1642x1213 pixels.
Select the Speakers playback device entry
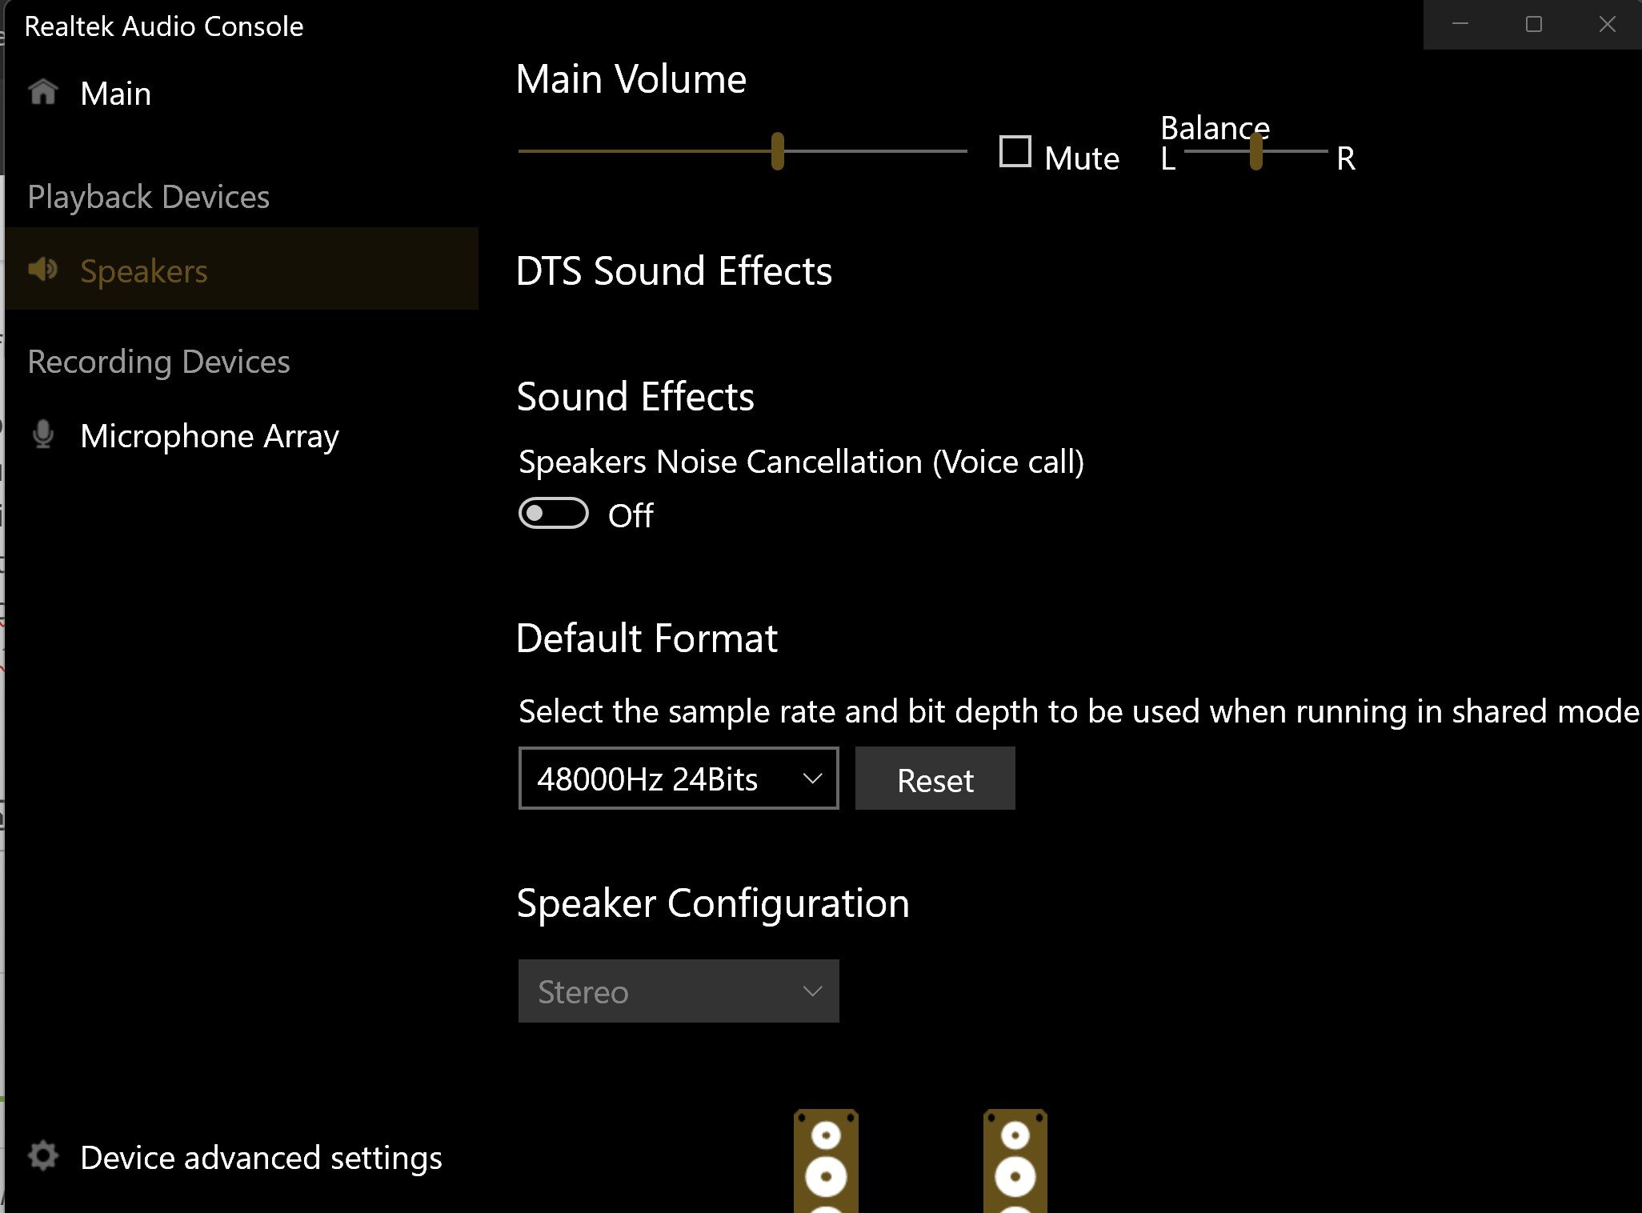(144, 271)
